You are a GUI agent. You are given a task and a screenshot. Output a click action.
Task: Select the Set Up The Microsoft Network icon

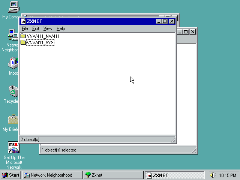click(x=14, y=147)
